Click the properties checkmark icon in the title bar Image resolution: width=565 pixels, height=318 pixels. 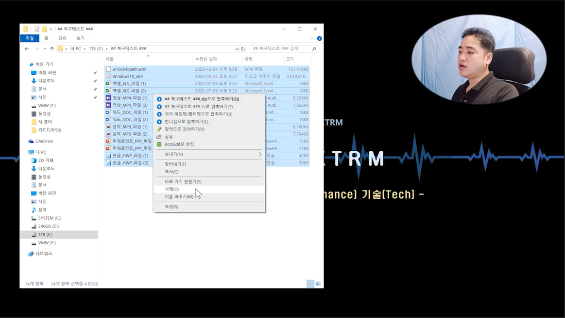click(x=37, y=29)
